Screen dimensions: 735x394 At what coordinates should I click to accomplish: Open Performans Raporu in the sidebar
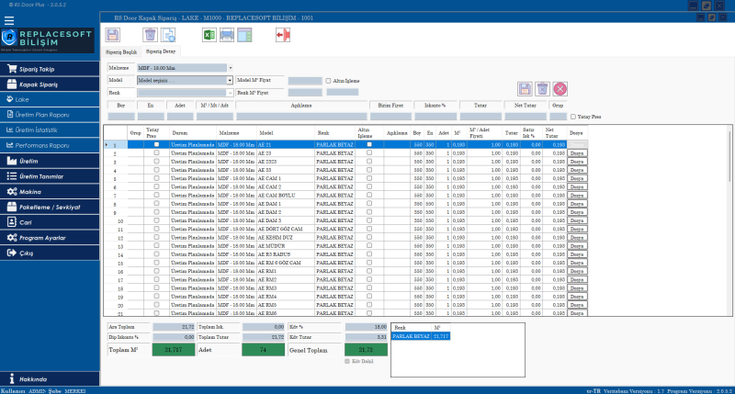point(50,146)
